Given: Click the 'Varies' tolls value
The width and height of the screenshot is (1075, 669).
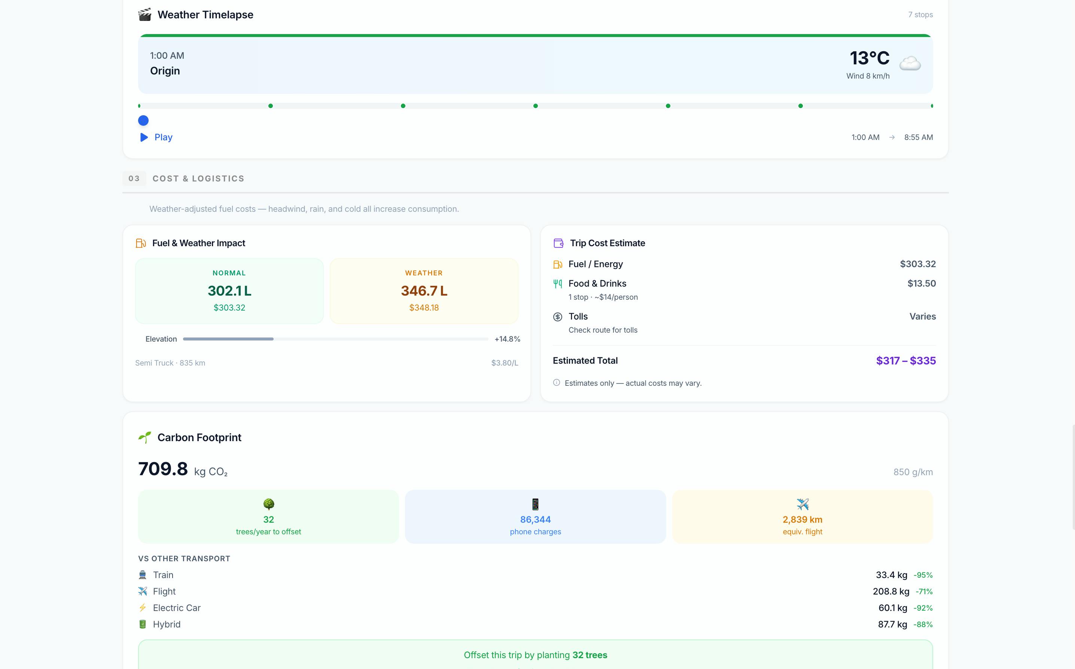Looking at the screenshot, I should [922, 317].
